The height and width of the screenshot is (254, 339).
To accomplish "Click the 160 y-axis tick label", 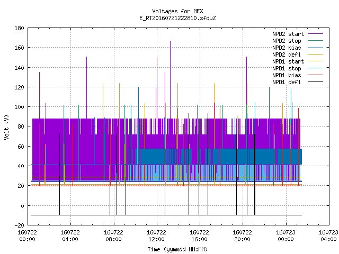I will pos(19,48).
